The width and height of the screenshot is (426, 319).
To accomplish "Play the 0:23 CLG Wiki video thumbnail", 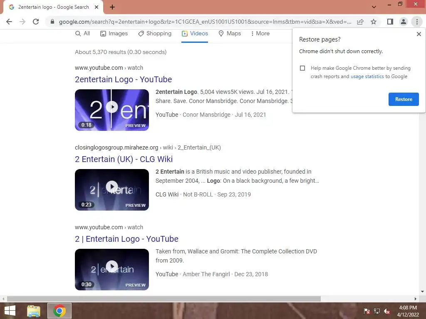I will click(112, 190).
